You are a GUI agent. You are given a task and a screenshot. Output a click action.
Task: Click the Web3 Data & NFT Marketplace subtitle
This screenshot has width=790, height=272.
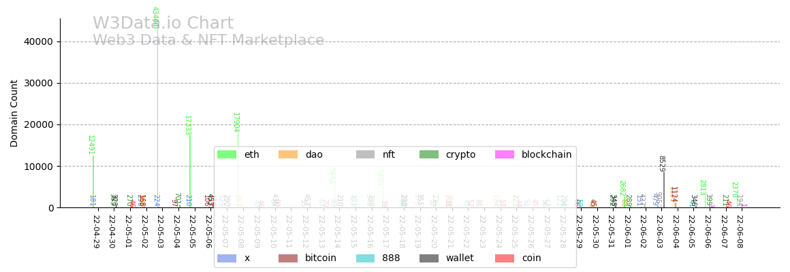click(208, 41)
